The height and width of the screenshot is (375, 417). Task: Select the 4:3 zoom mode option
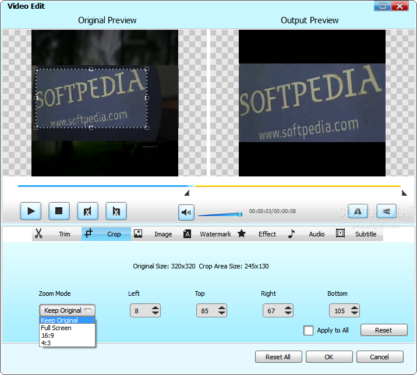click(x=67, y=343)
